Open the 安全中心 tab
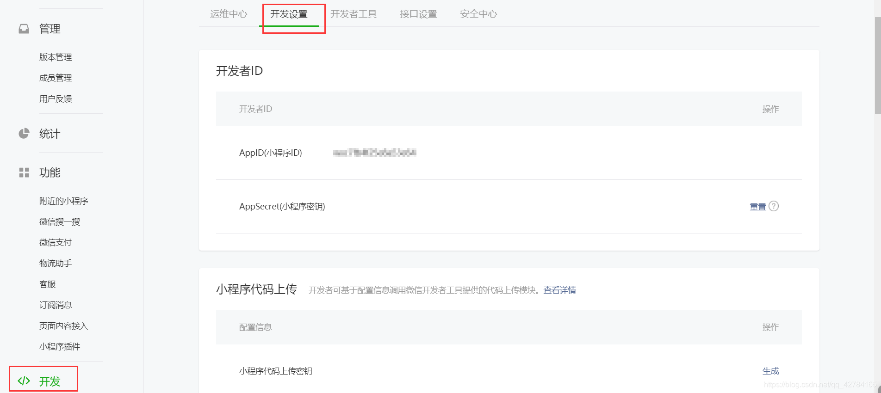The height and width of the screenshot is (393, 881). tap(478, 14)
